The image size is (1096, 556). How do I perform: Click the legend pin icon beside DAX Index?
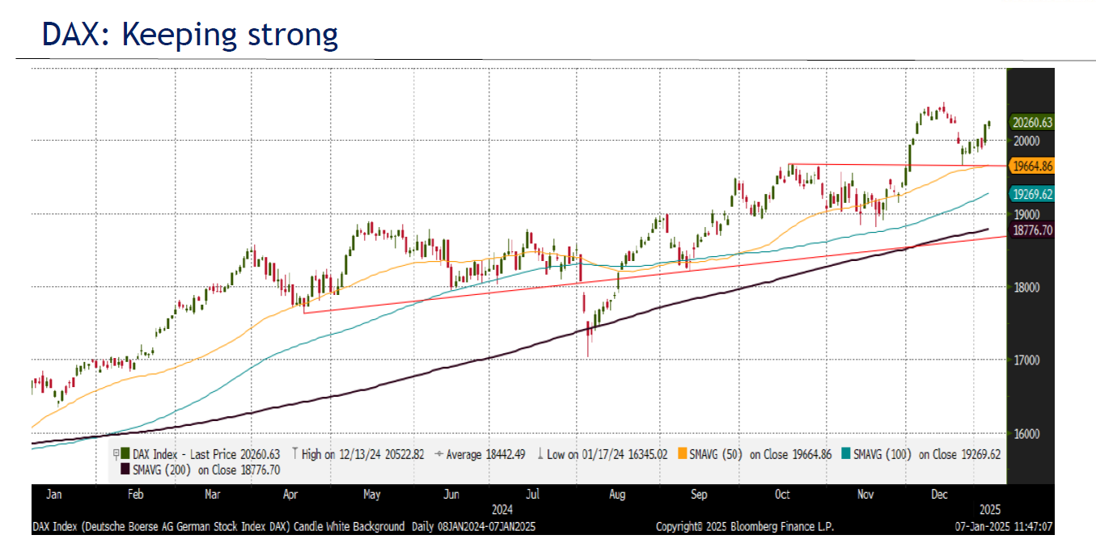116,454
